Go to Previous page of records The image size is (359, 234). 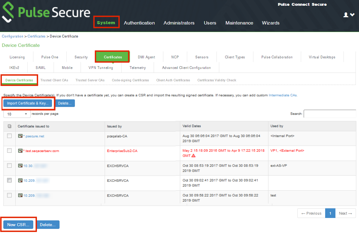pyautogui.click(x=311, y=213)
